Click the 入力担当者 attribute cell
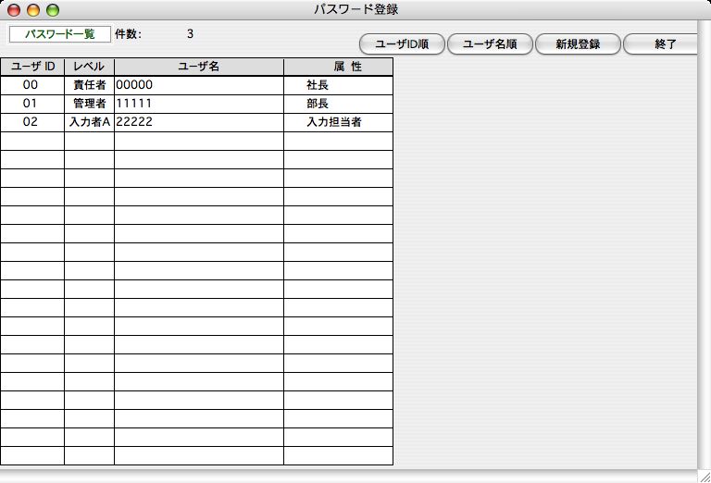Screen dimensions: 711x483 [337, 122]
